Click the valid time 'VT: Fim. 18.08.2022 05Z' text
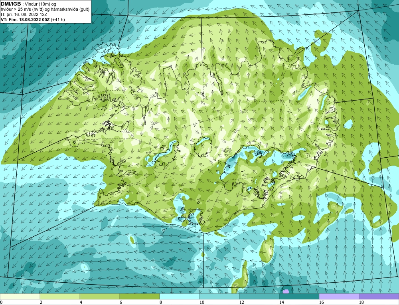The width and height of the screenshot is (399, 305). point(26,20)
